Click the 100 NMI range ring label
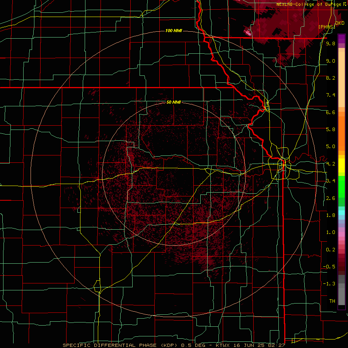Viewport: 348px width, 348px height. [174, 31]
